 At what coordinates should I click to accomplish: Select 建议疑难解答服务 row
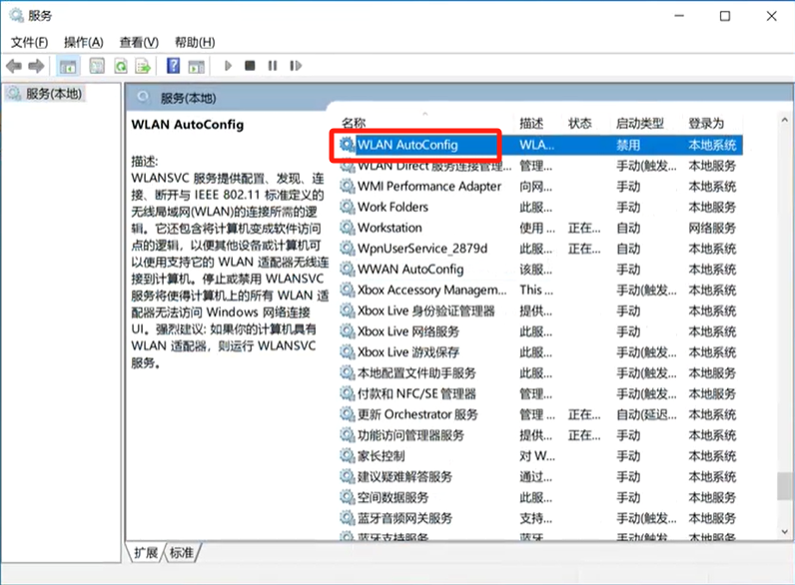pyautogui.click(x=540, y=476)
